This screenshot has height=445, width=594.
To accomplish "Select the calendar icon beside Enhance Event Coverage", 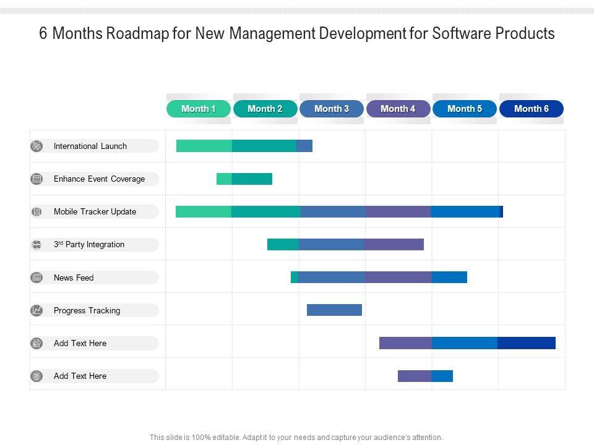I will click(x=37, y=179).
